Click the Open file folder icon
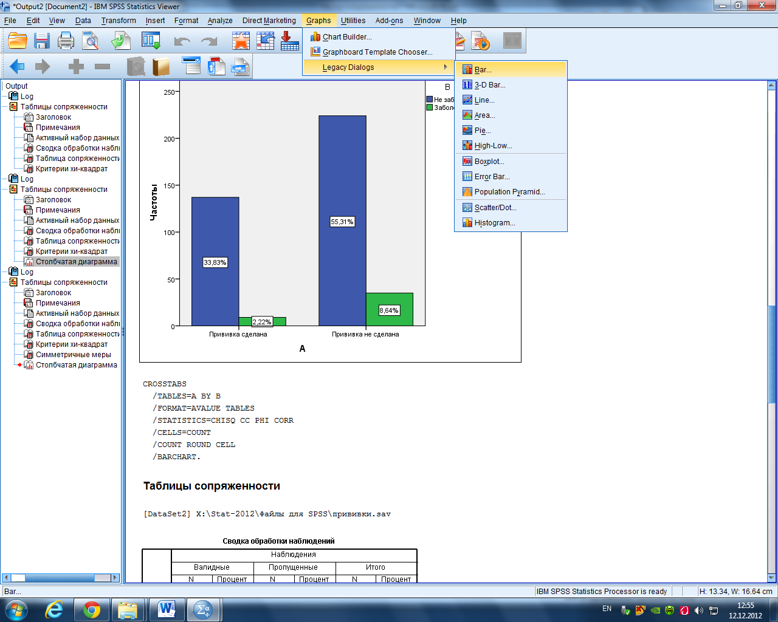This screenshot has width=778, height=622. click(x=18, y=41)
